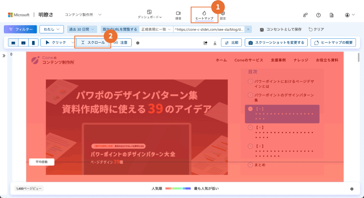This screenshot has height=198, width=364.
Task: Expand the わたし segment dropdown
Action: (52, 29)
